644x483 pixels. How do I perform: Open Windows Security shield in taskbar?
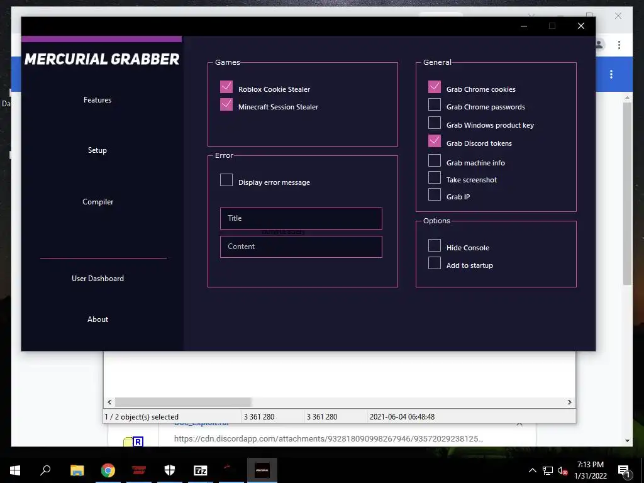click(170, 470)
